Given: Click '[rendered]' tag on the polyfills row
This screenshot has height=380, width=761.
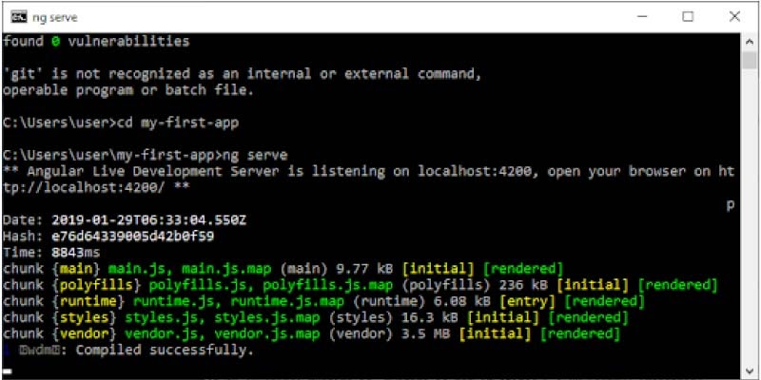Looking at the screenshot, I should (x=677, y=284).
